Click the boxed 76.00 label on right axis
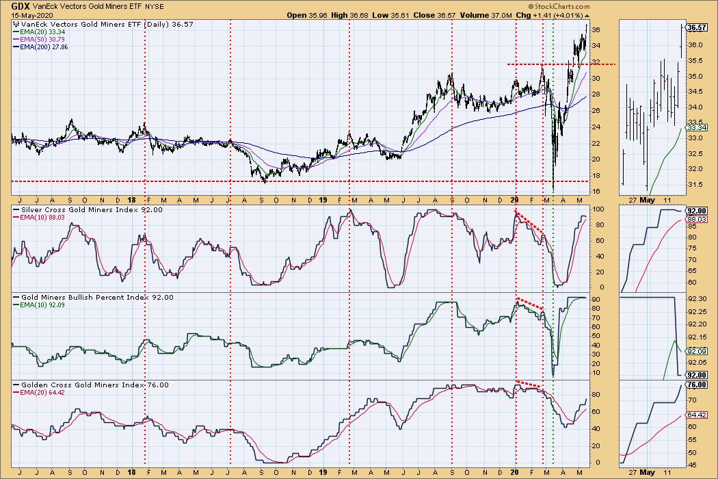Viewport: 718px width, 479px height. coord(697,385)
